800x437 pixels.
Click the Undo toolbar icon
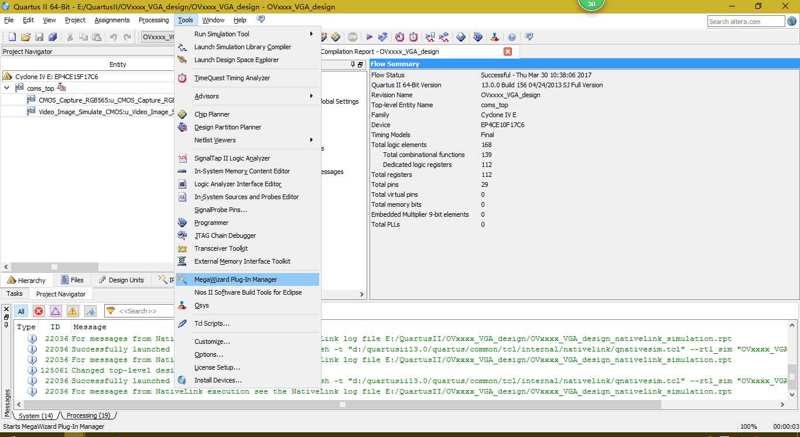(x=113, y=37)
